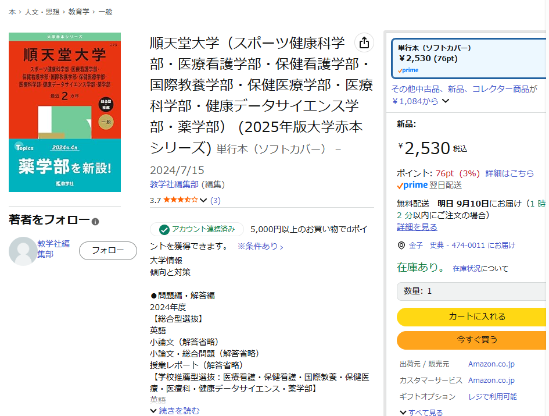The height and width of the screenshot is (416, 549).
Task: Click the star rating icons
Action: 180,200
